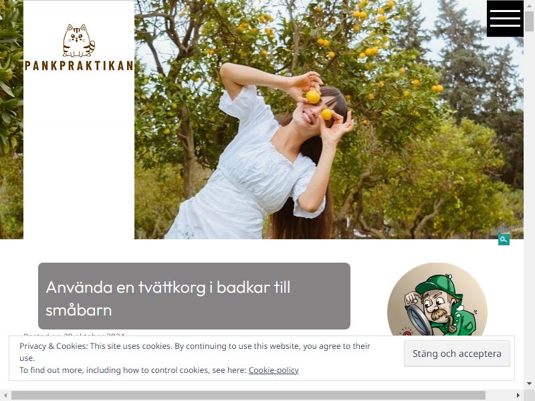Click the right arrow on horizontal scrollbar
Image resolution: width=535 pixels, height=401 pixels.
click(518, 395)
